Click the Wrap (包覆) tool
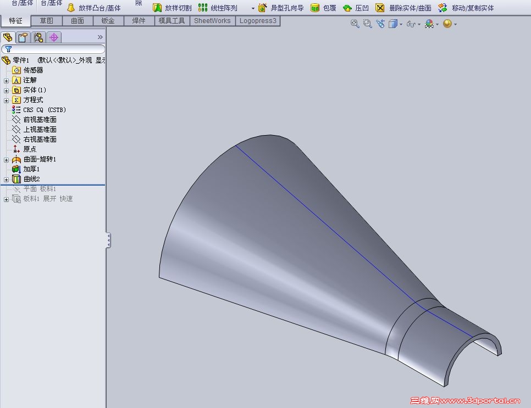This screenshot has width=531, height=408. point(323,8)
